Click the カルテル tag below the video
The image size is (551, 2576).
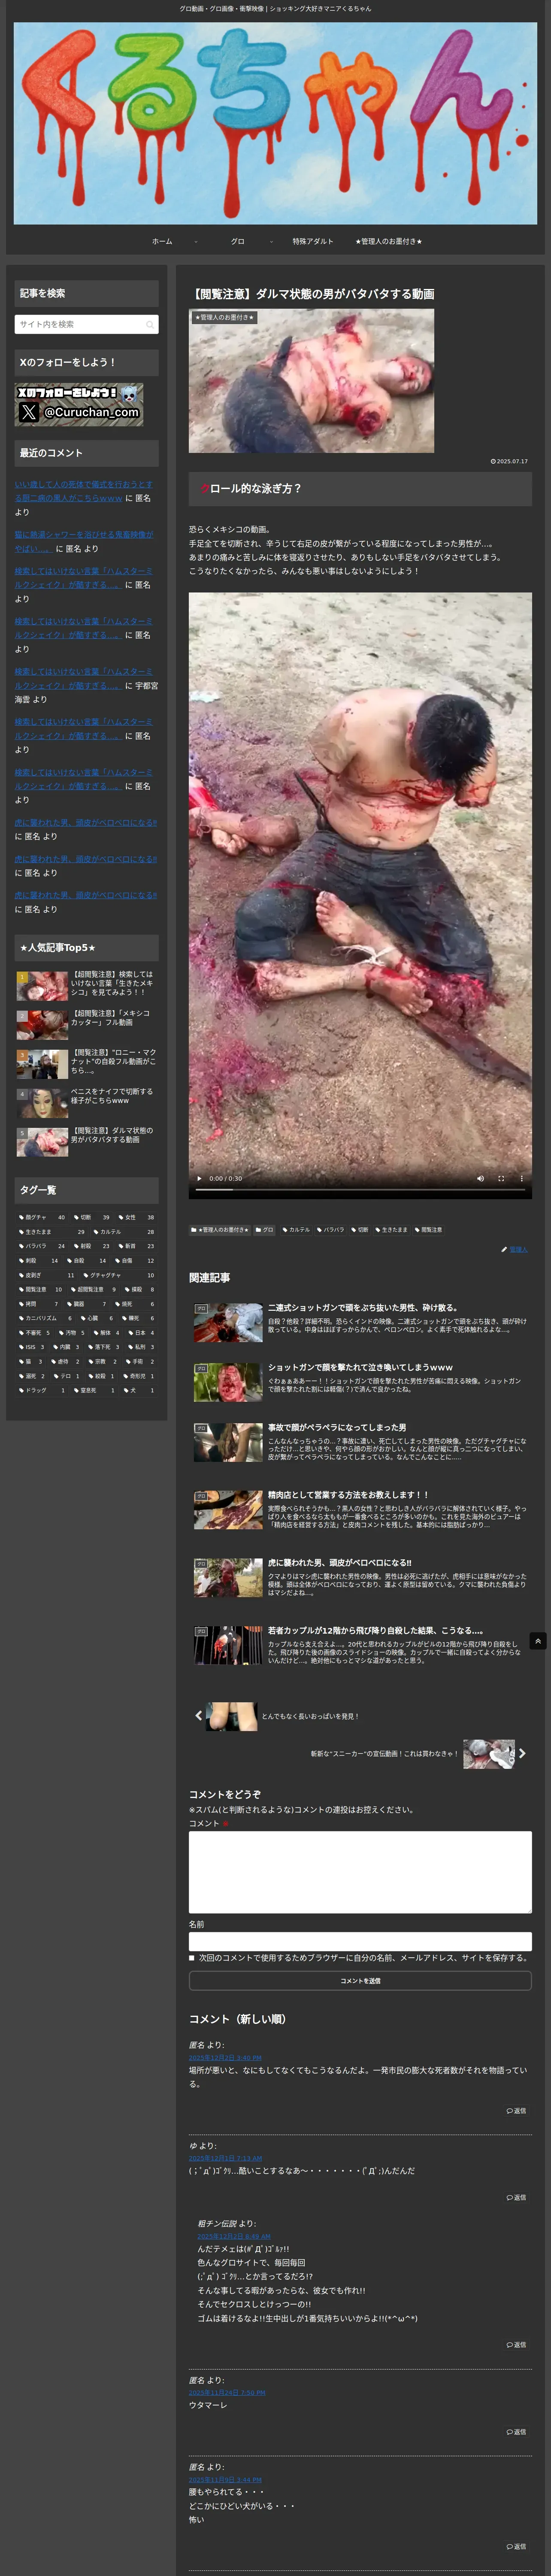[296, 1230]
